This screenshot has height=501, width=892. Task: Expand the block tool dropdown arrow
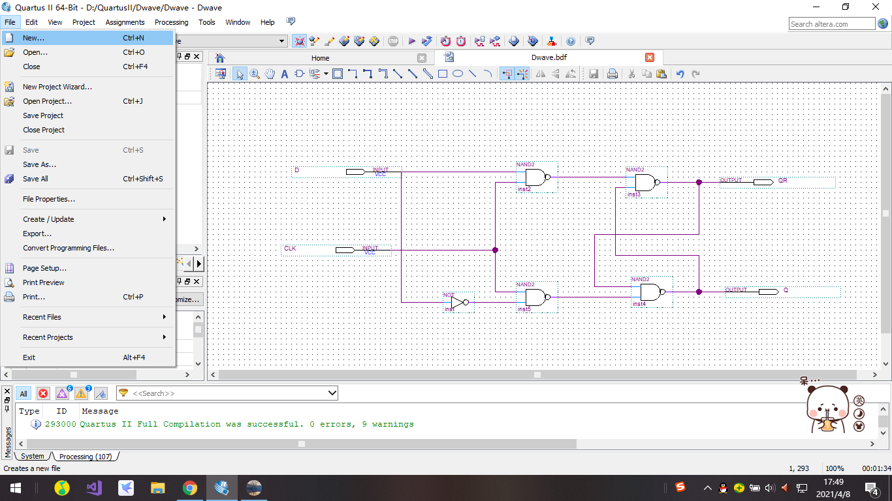[x=325, y=74]
